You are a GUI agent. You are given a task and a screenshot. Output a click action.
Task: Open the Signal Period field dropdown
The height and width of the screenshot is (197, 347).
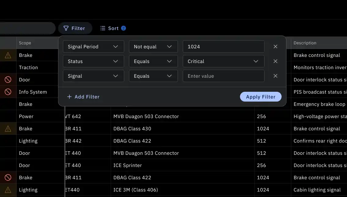pyautogui.click(x=93, y=46)
